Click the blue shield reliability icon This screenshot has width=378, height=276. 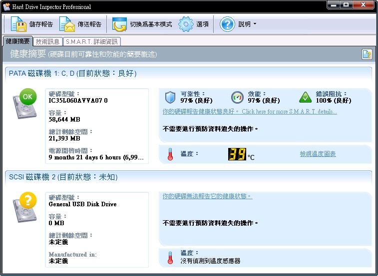(170, 98)
